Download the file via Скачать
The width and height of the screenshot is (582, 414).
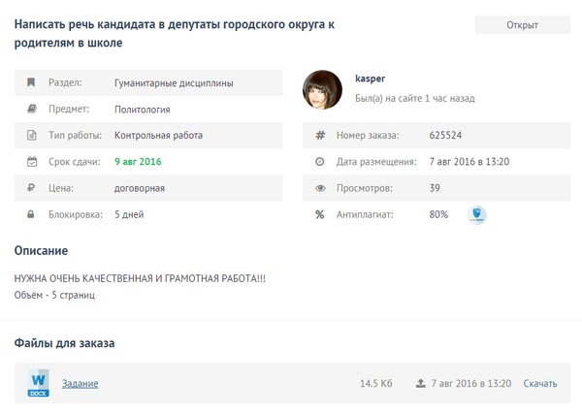540,384
